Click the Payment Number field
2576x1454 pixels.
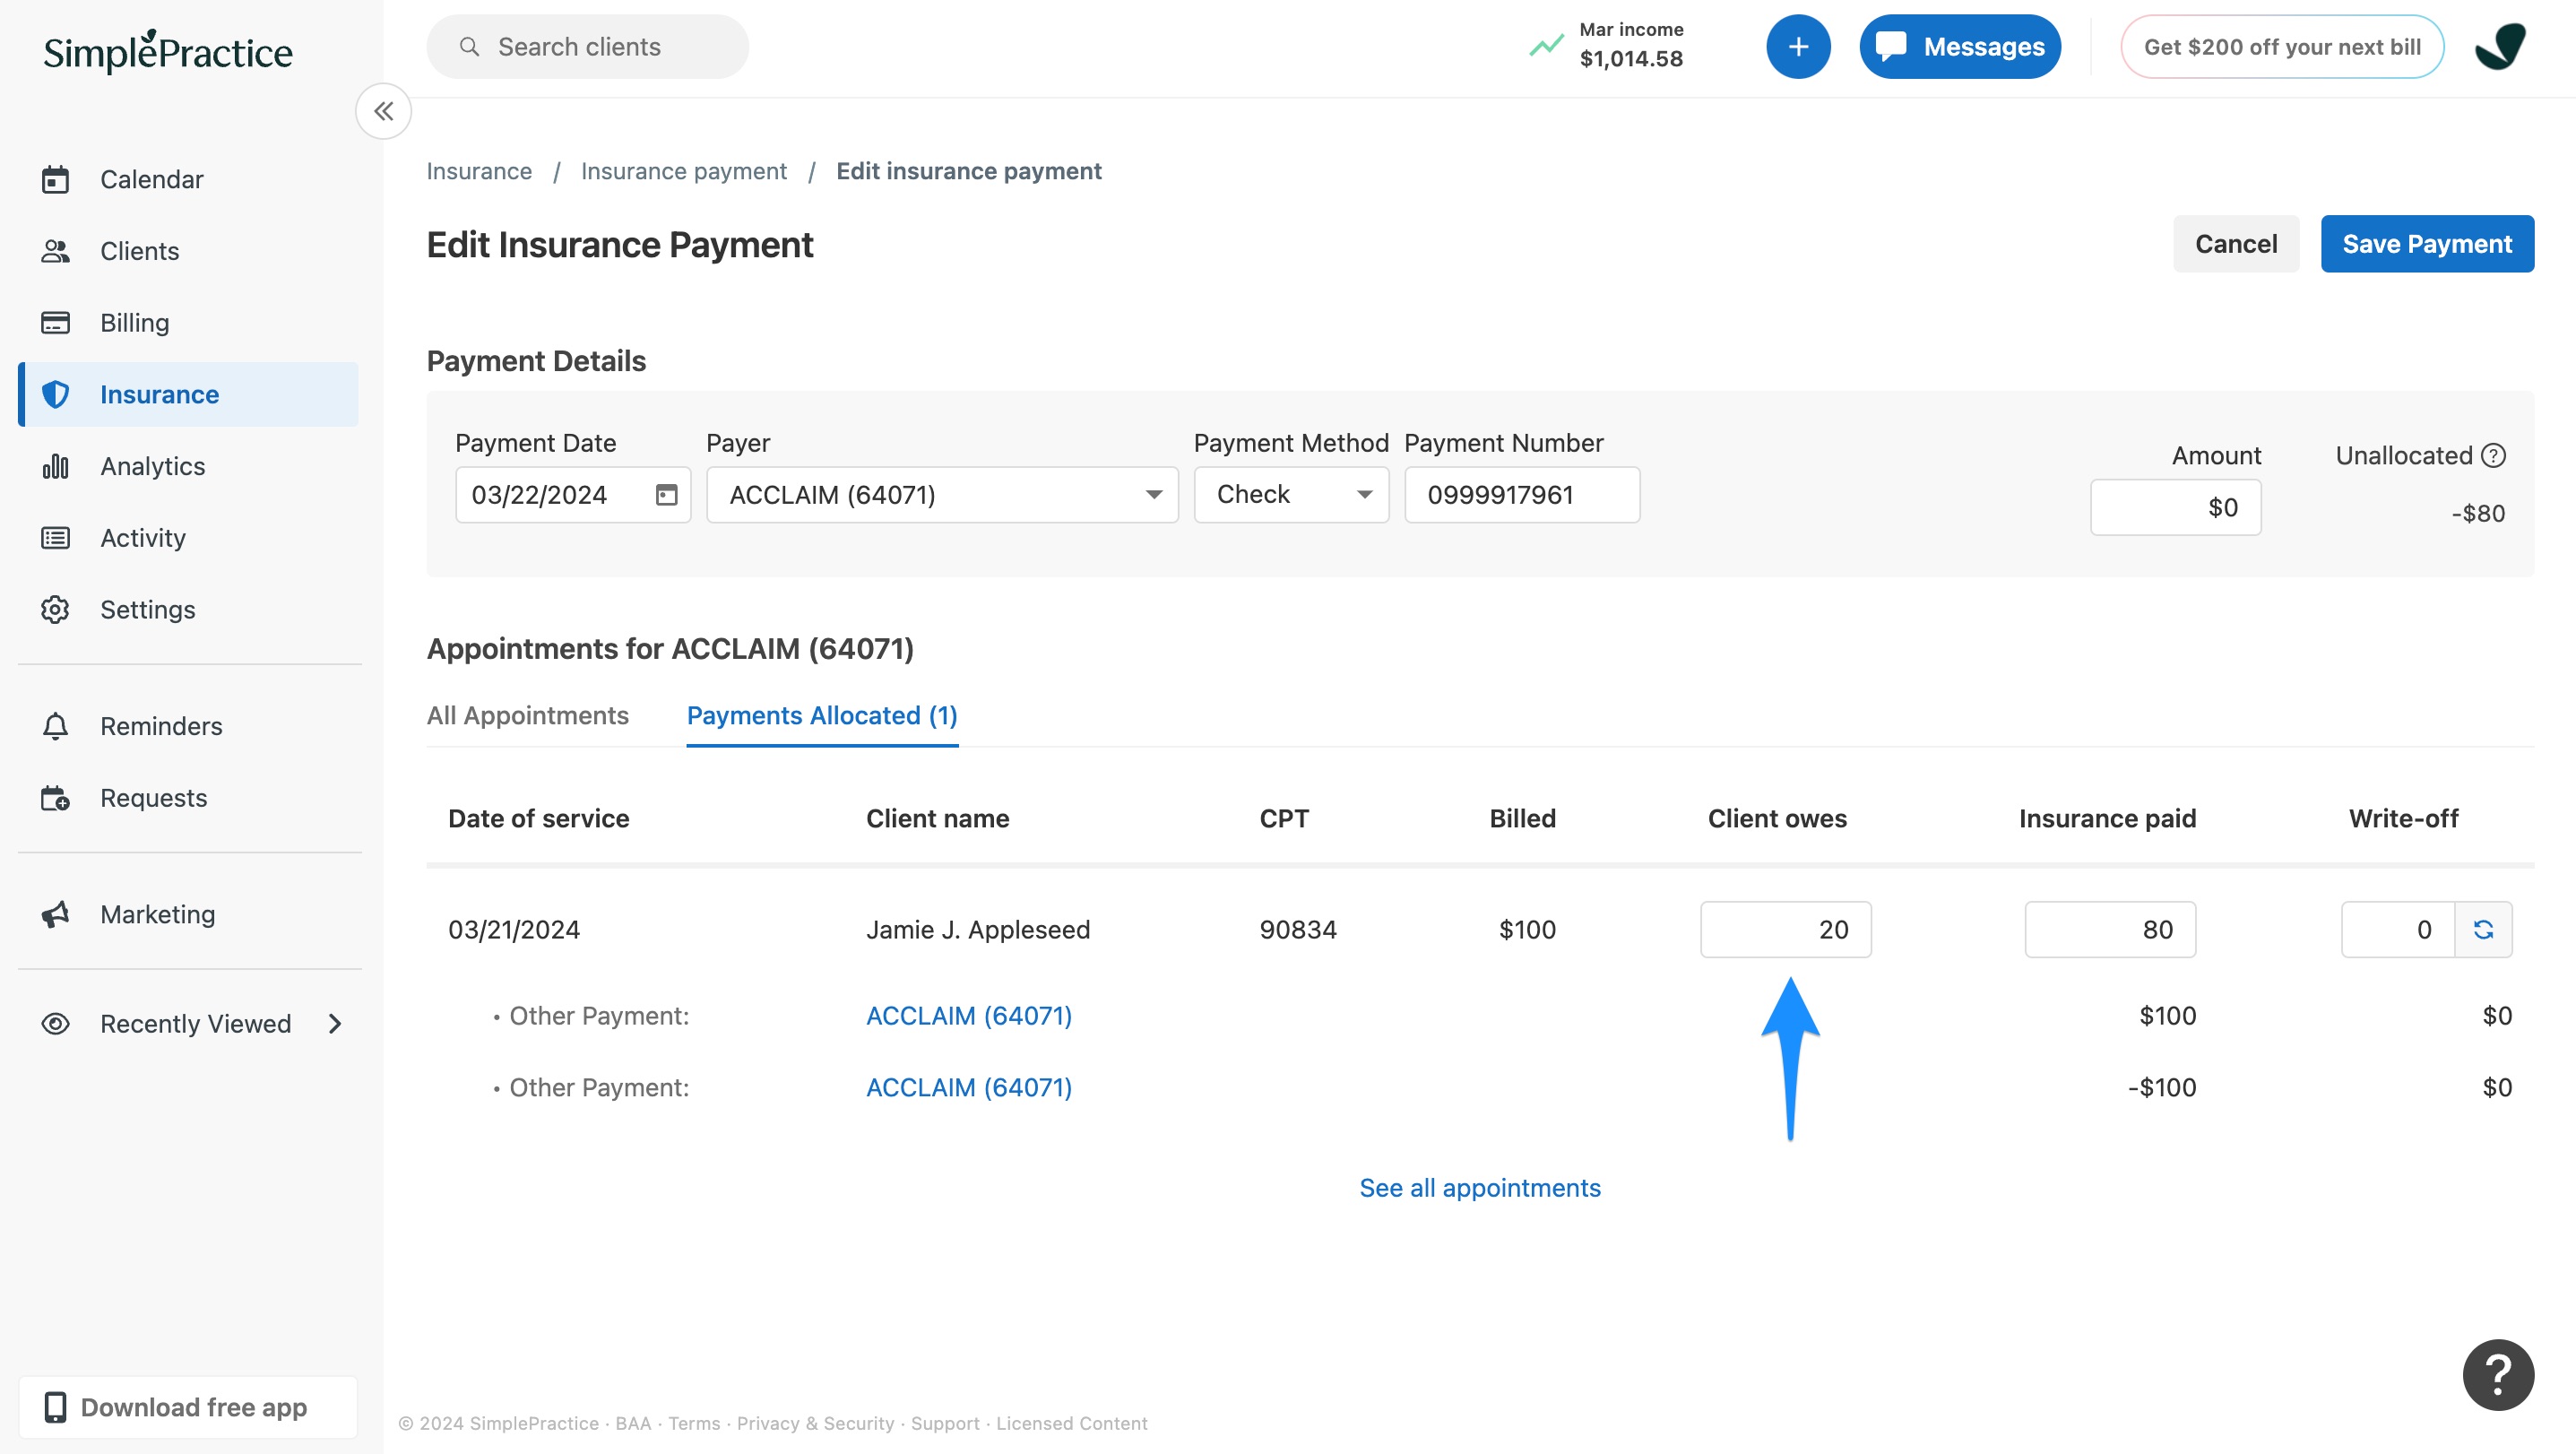coord(1522,495)
